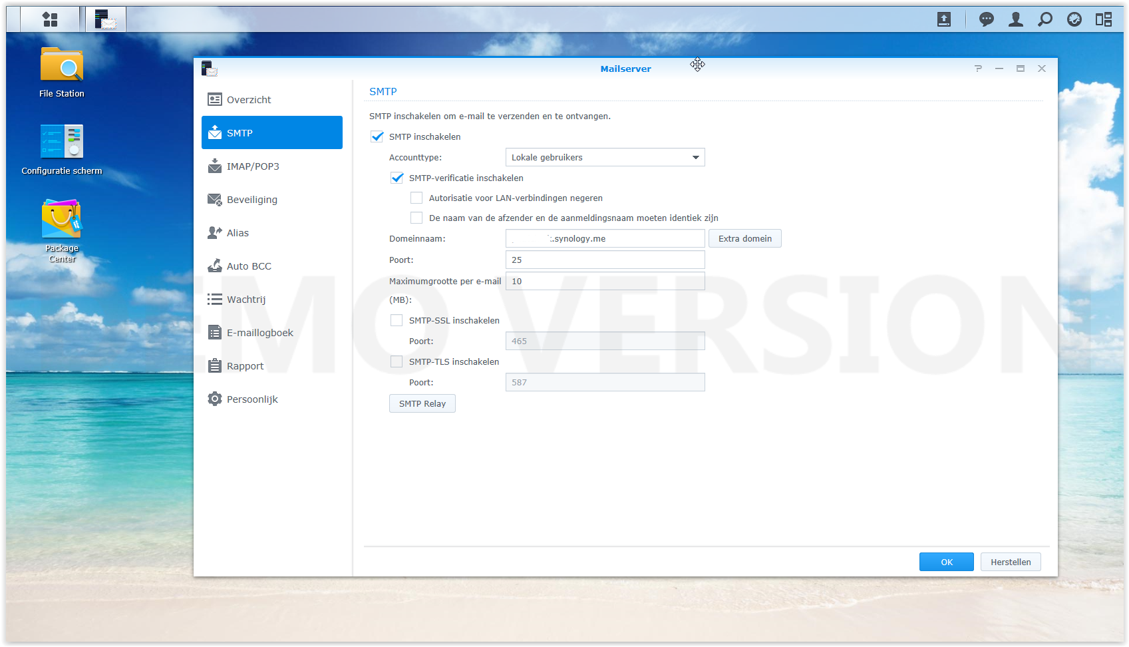Click the E-maillogboek document icon
The width and height of the screenshot is (1129, 647).
(x=214, y=333)
